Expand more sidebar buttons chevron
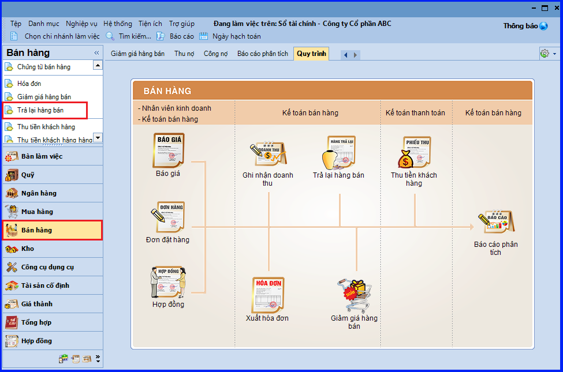This screenshot has height=372, width=563. point(98,359)
